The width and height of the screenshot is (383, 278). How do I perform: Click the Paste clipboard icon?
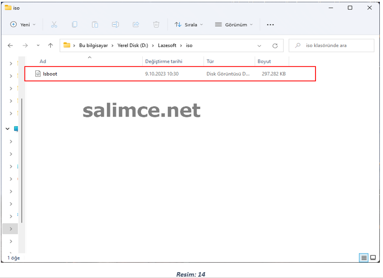(95, 24)
